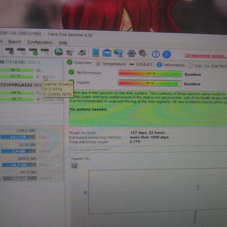Click the blue envelope email icon

coord(107,53)
